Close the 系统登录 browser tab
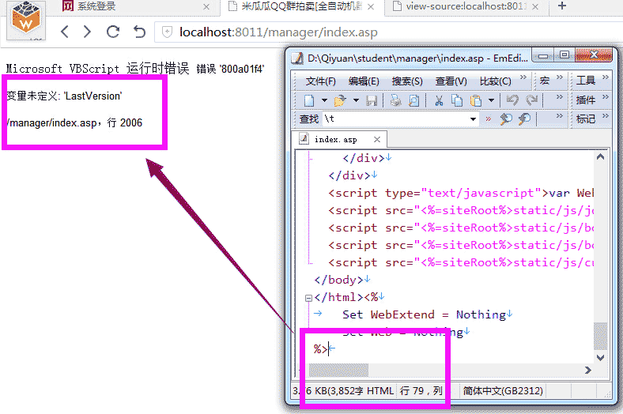The image size is (623, 414). tap(206, 7)
